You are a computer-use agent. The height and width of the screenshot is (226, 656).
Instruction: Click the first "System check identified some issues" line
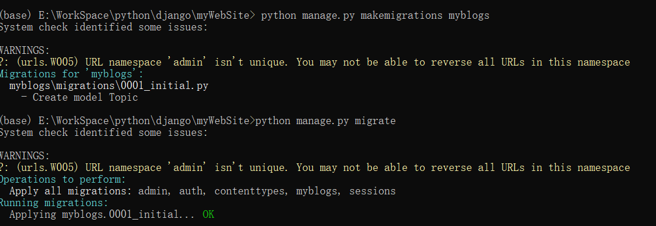tap(104, 27)
